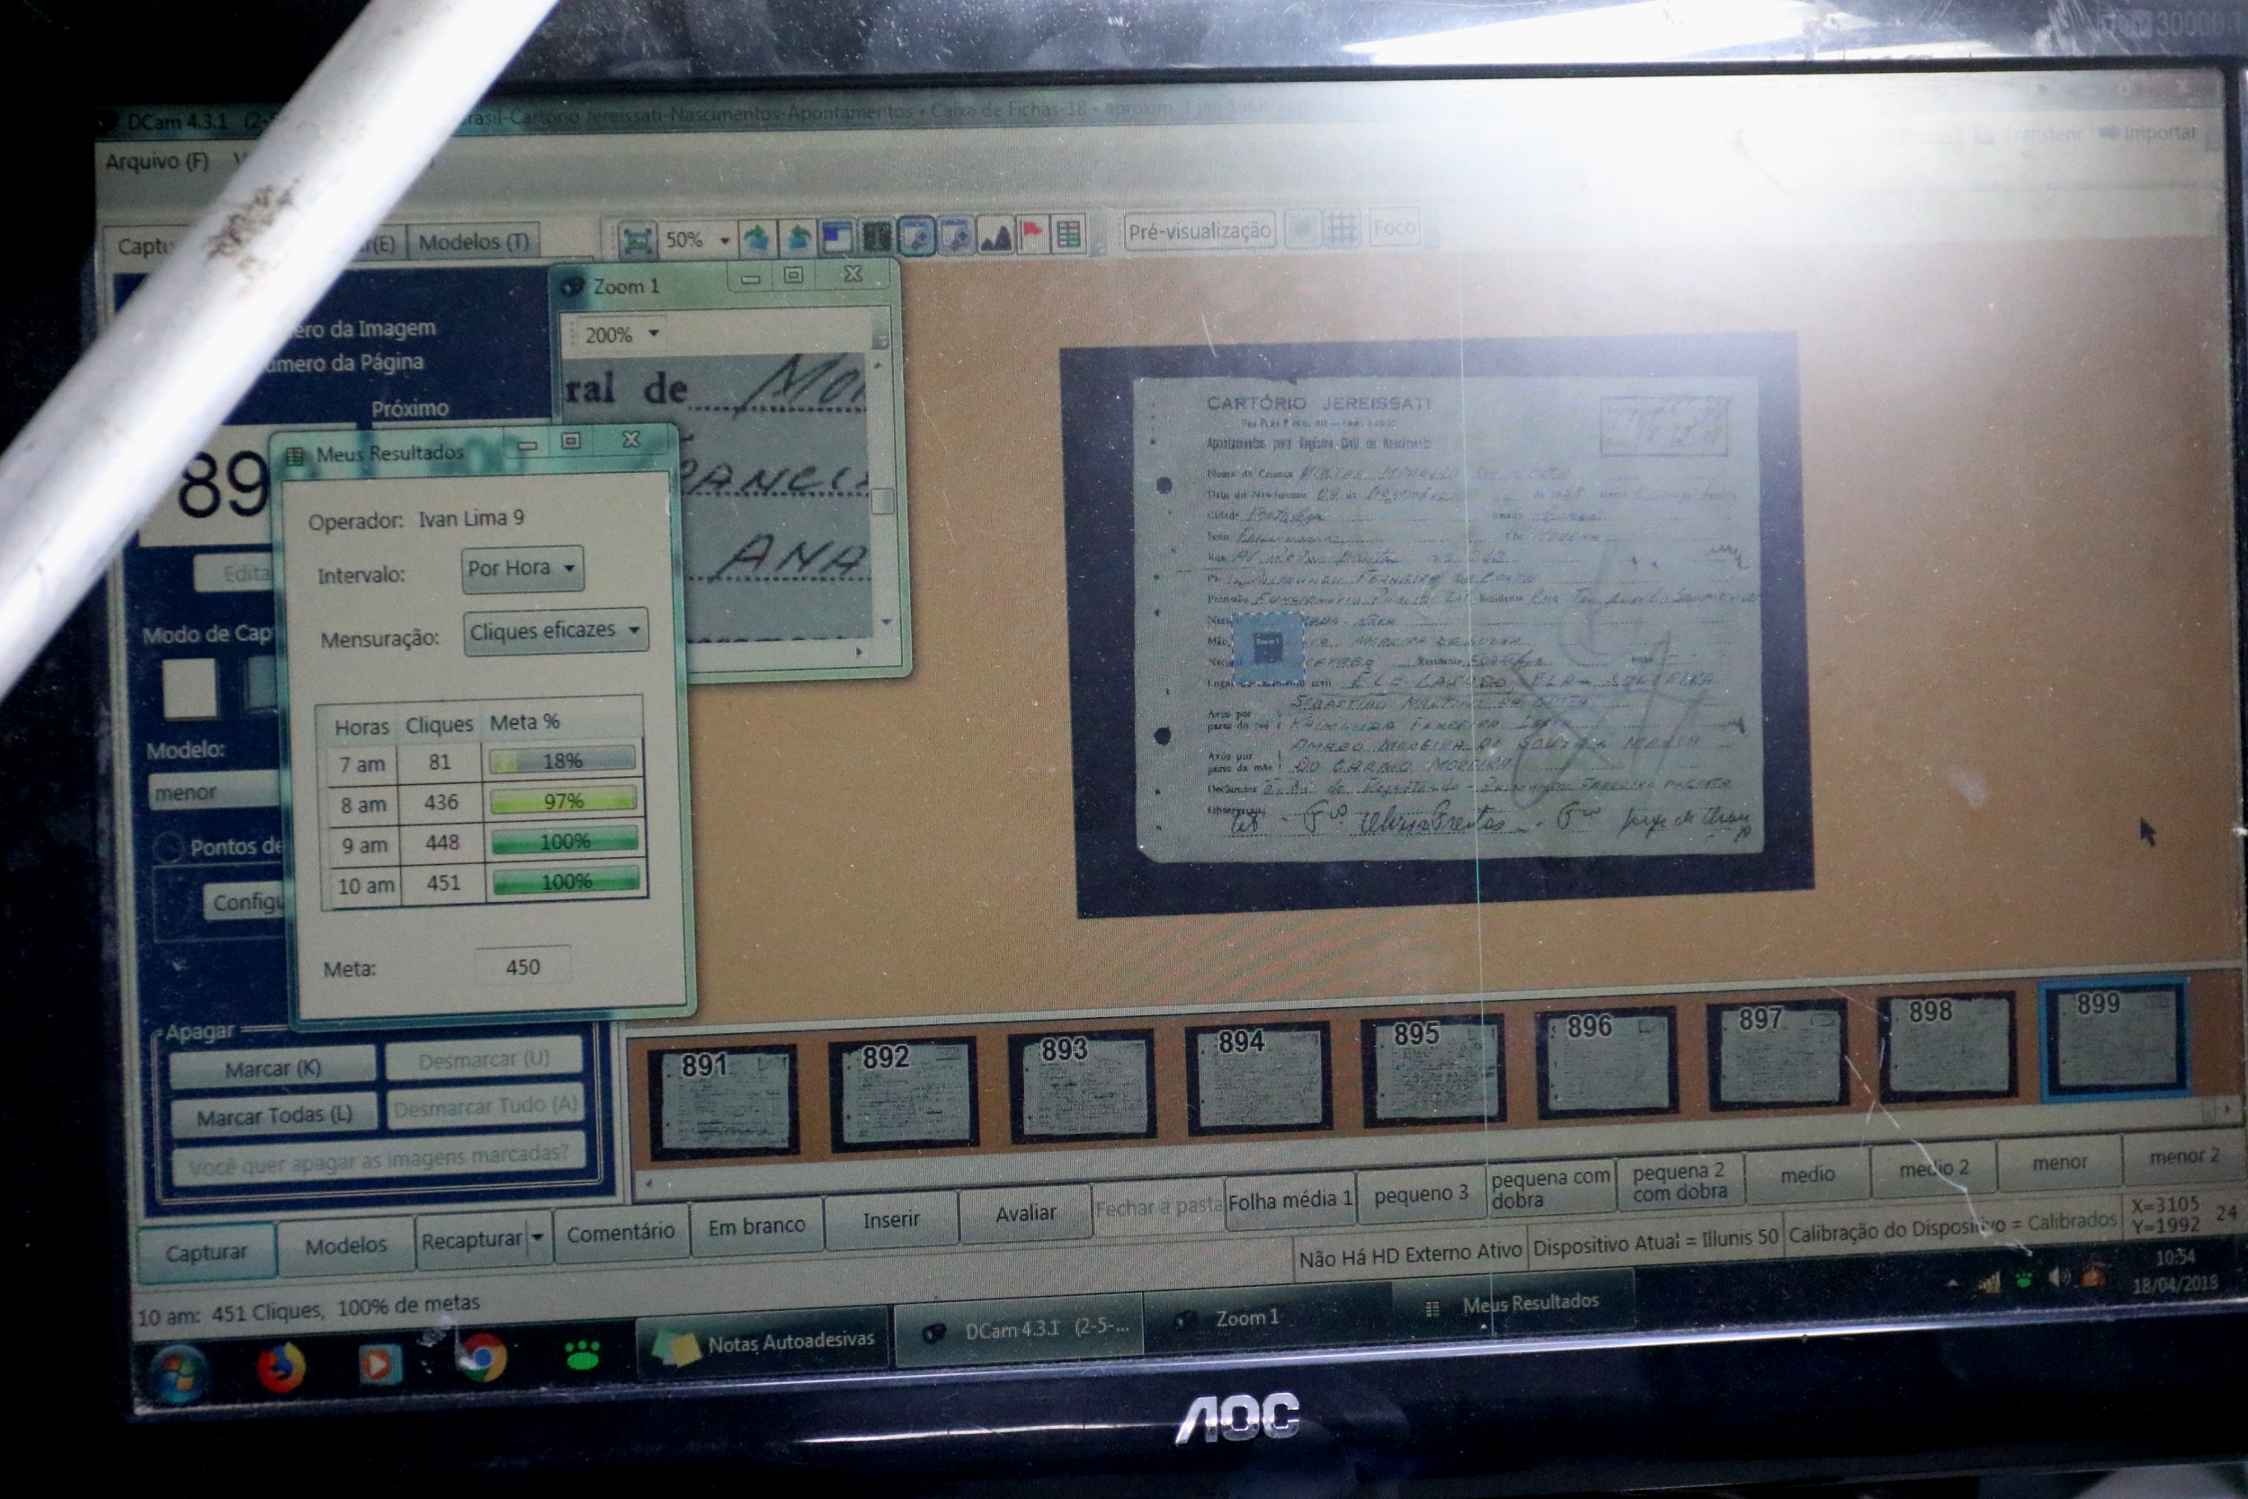The height and width of the screenshot is (1499, 2248).
Task: Select the 'Folha média 1' model button
Action: coord(1290,1199)
